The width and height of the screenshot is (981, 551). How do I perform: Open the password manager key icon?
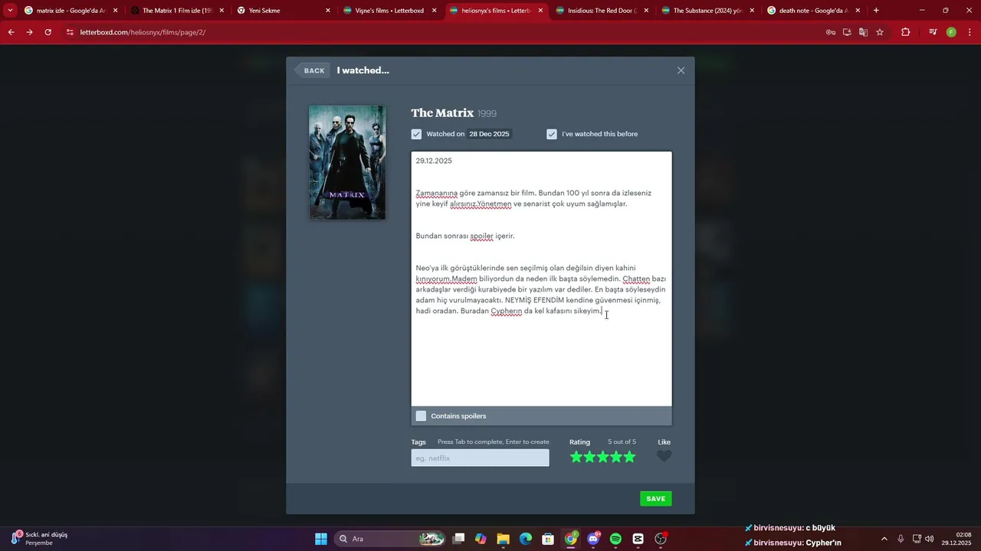pyautogui.click(x=831, y=32)
